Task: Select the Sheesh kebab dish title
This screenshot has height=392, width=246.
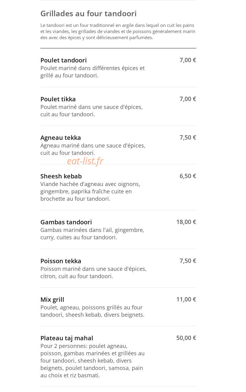Action: coord(61,176)
